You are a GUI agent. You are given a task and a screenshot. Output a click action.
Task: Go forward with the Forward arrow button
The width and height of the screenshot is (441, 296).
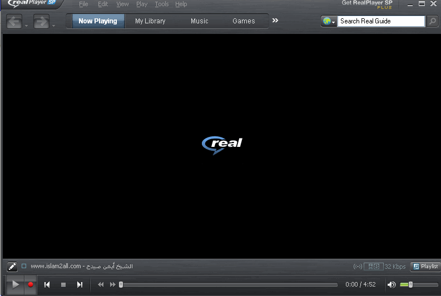click(41, 21)
